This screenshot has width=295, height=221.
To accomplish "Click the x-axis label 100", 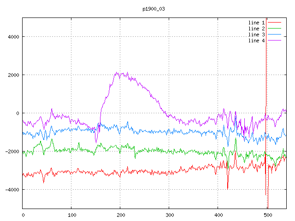I will click(71, 214).
